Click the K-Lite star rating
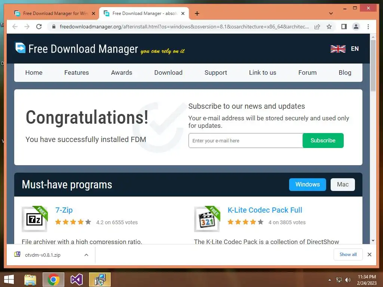Image resolution: width=383 pixels, height=287 pixels. [x=245, y=222]
